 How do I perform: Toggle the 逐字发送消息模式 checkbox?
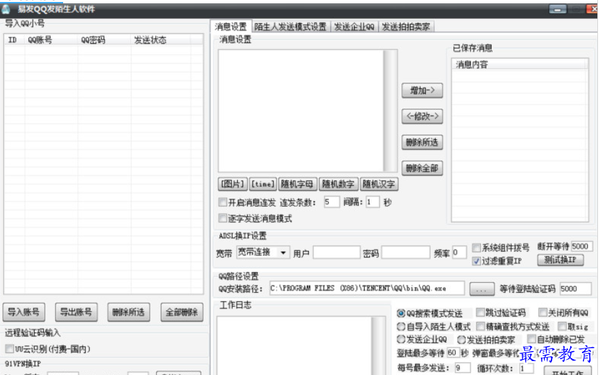pos(223,218)
